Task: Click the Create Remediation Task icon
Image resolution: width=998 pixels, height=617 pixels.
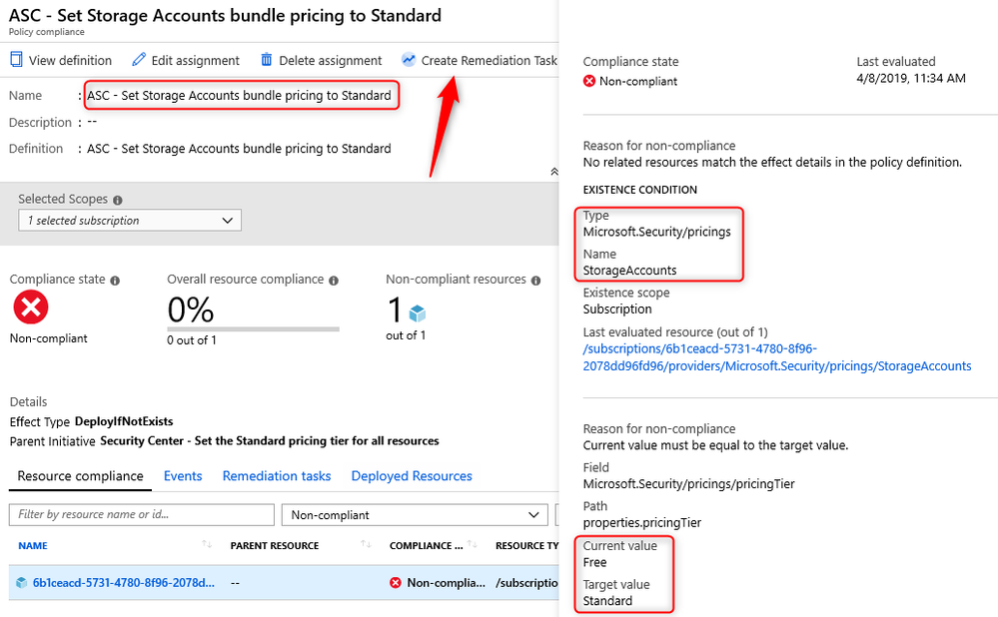Action: 408,60
